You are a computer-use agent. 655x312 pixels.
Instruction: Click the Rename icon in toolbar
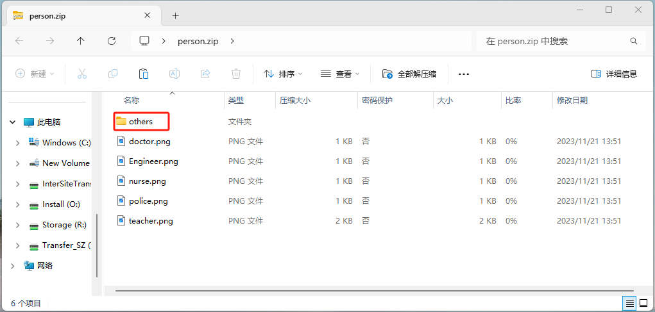(x=174, y=74)
